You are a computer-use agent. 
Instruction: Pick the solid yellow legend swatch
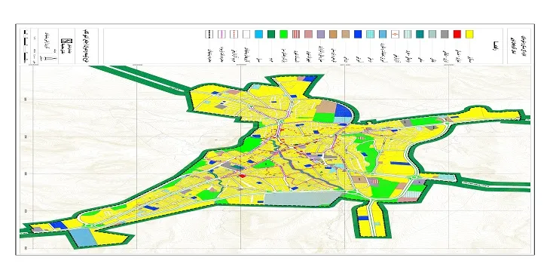[469, 34]
